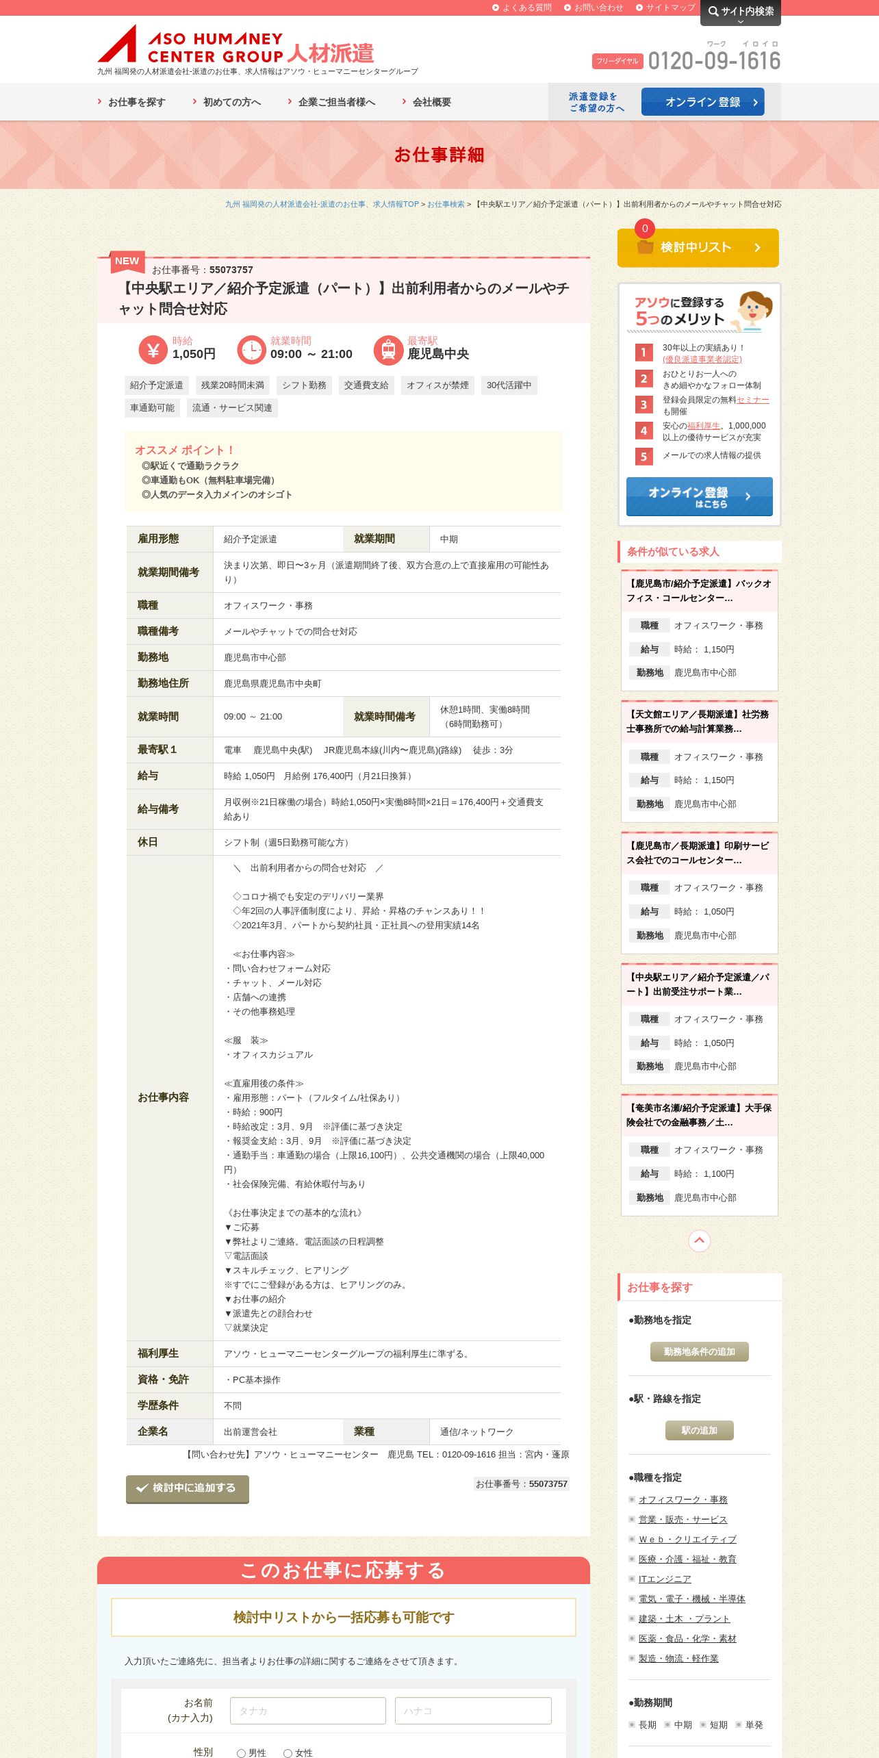The width and height of the screenshot is (879, 1758).
Task: Toggle the 中期 work period option
Action: point(678,1724)
